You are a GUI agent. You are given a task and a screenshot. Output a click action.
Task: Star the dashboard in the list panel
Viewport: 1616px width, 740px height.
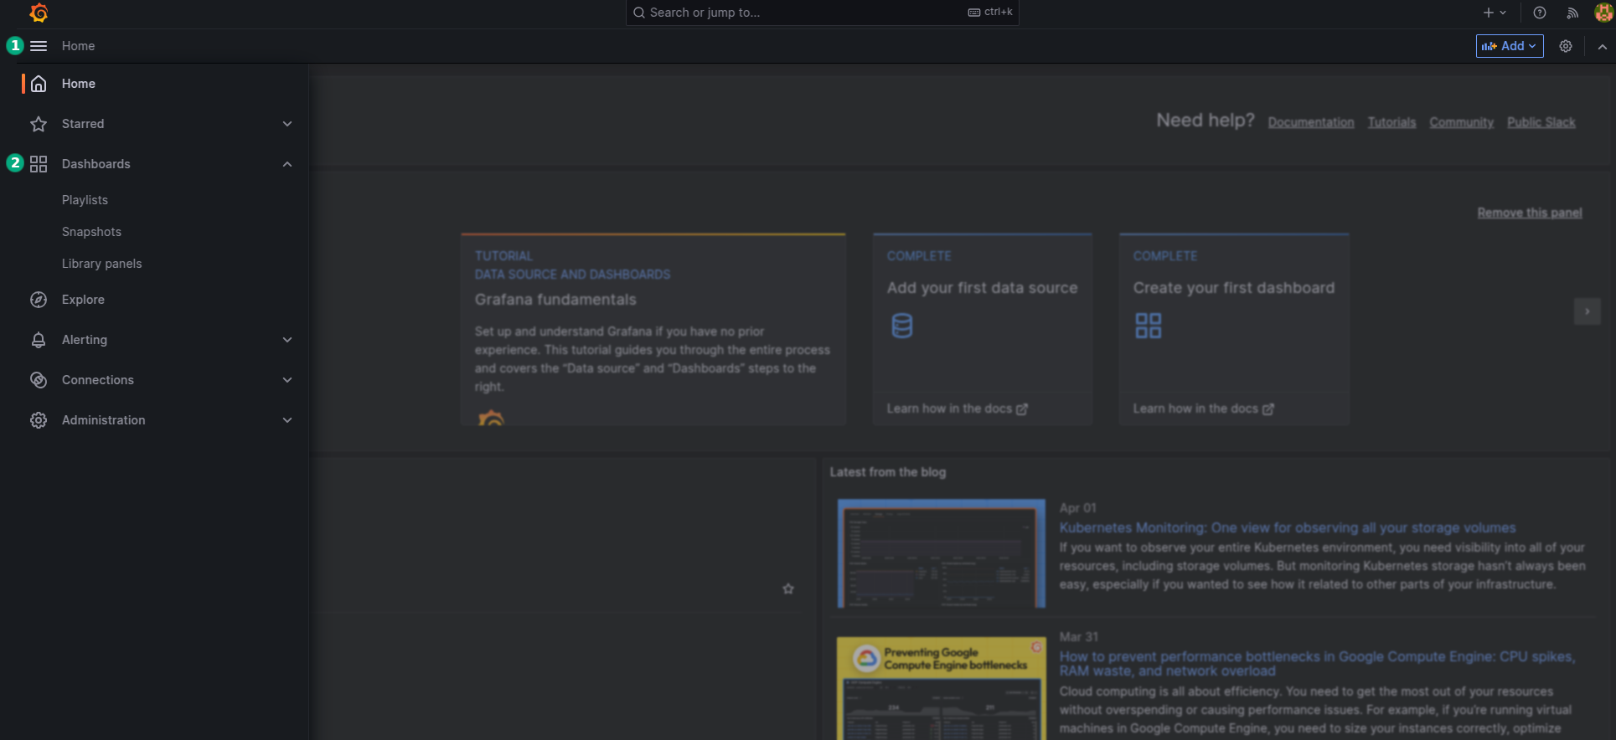point(788,589)
